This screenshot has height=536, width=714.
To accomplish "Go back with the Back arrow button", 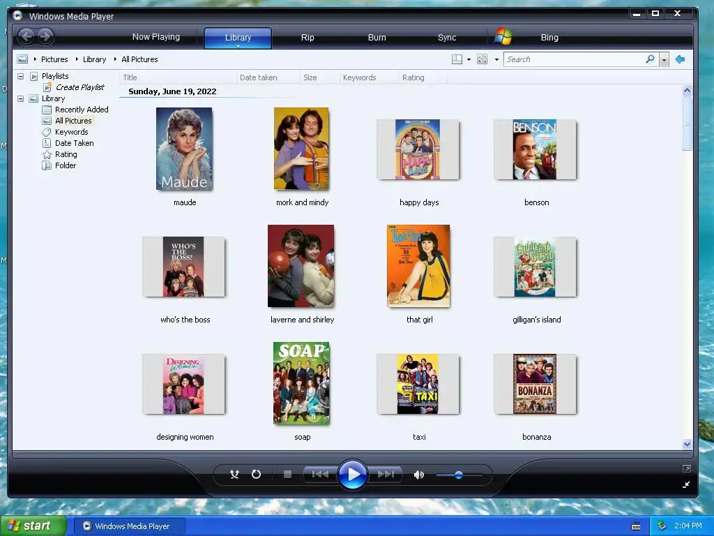I will [x=26, y=36].
